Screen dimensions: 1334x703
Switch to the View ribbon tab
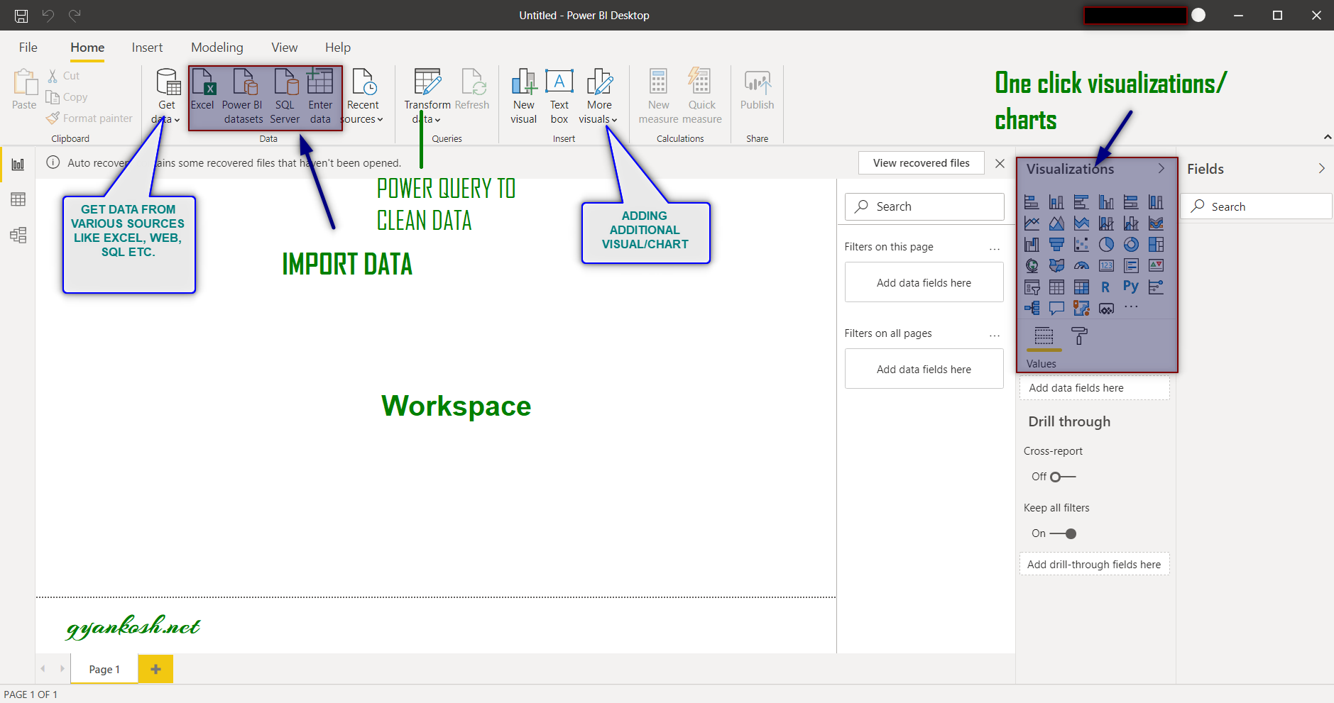click(x=284, y=48)
